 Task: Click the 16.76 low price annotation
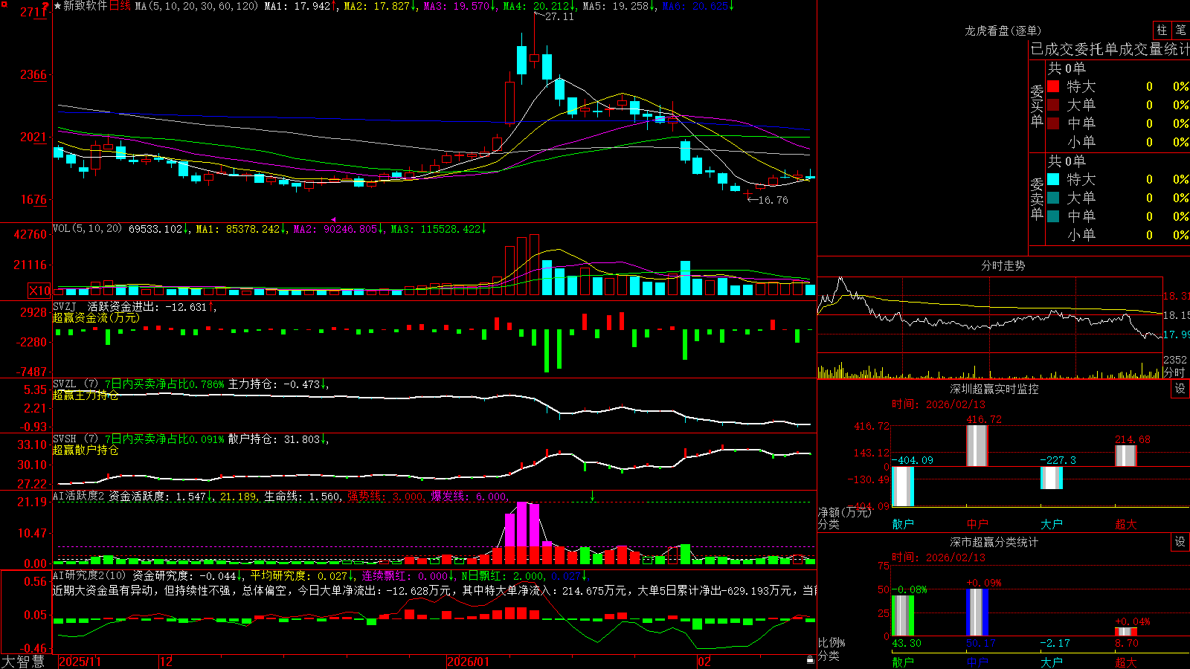tap(773, 200)
